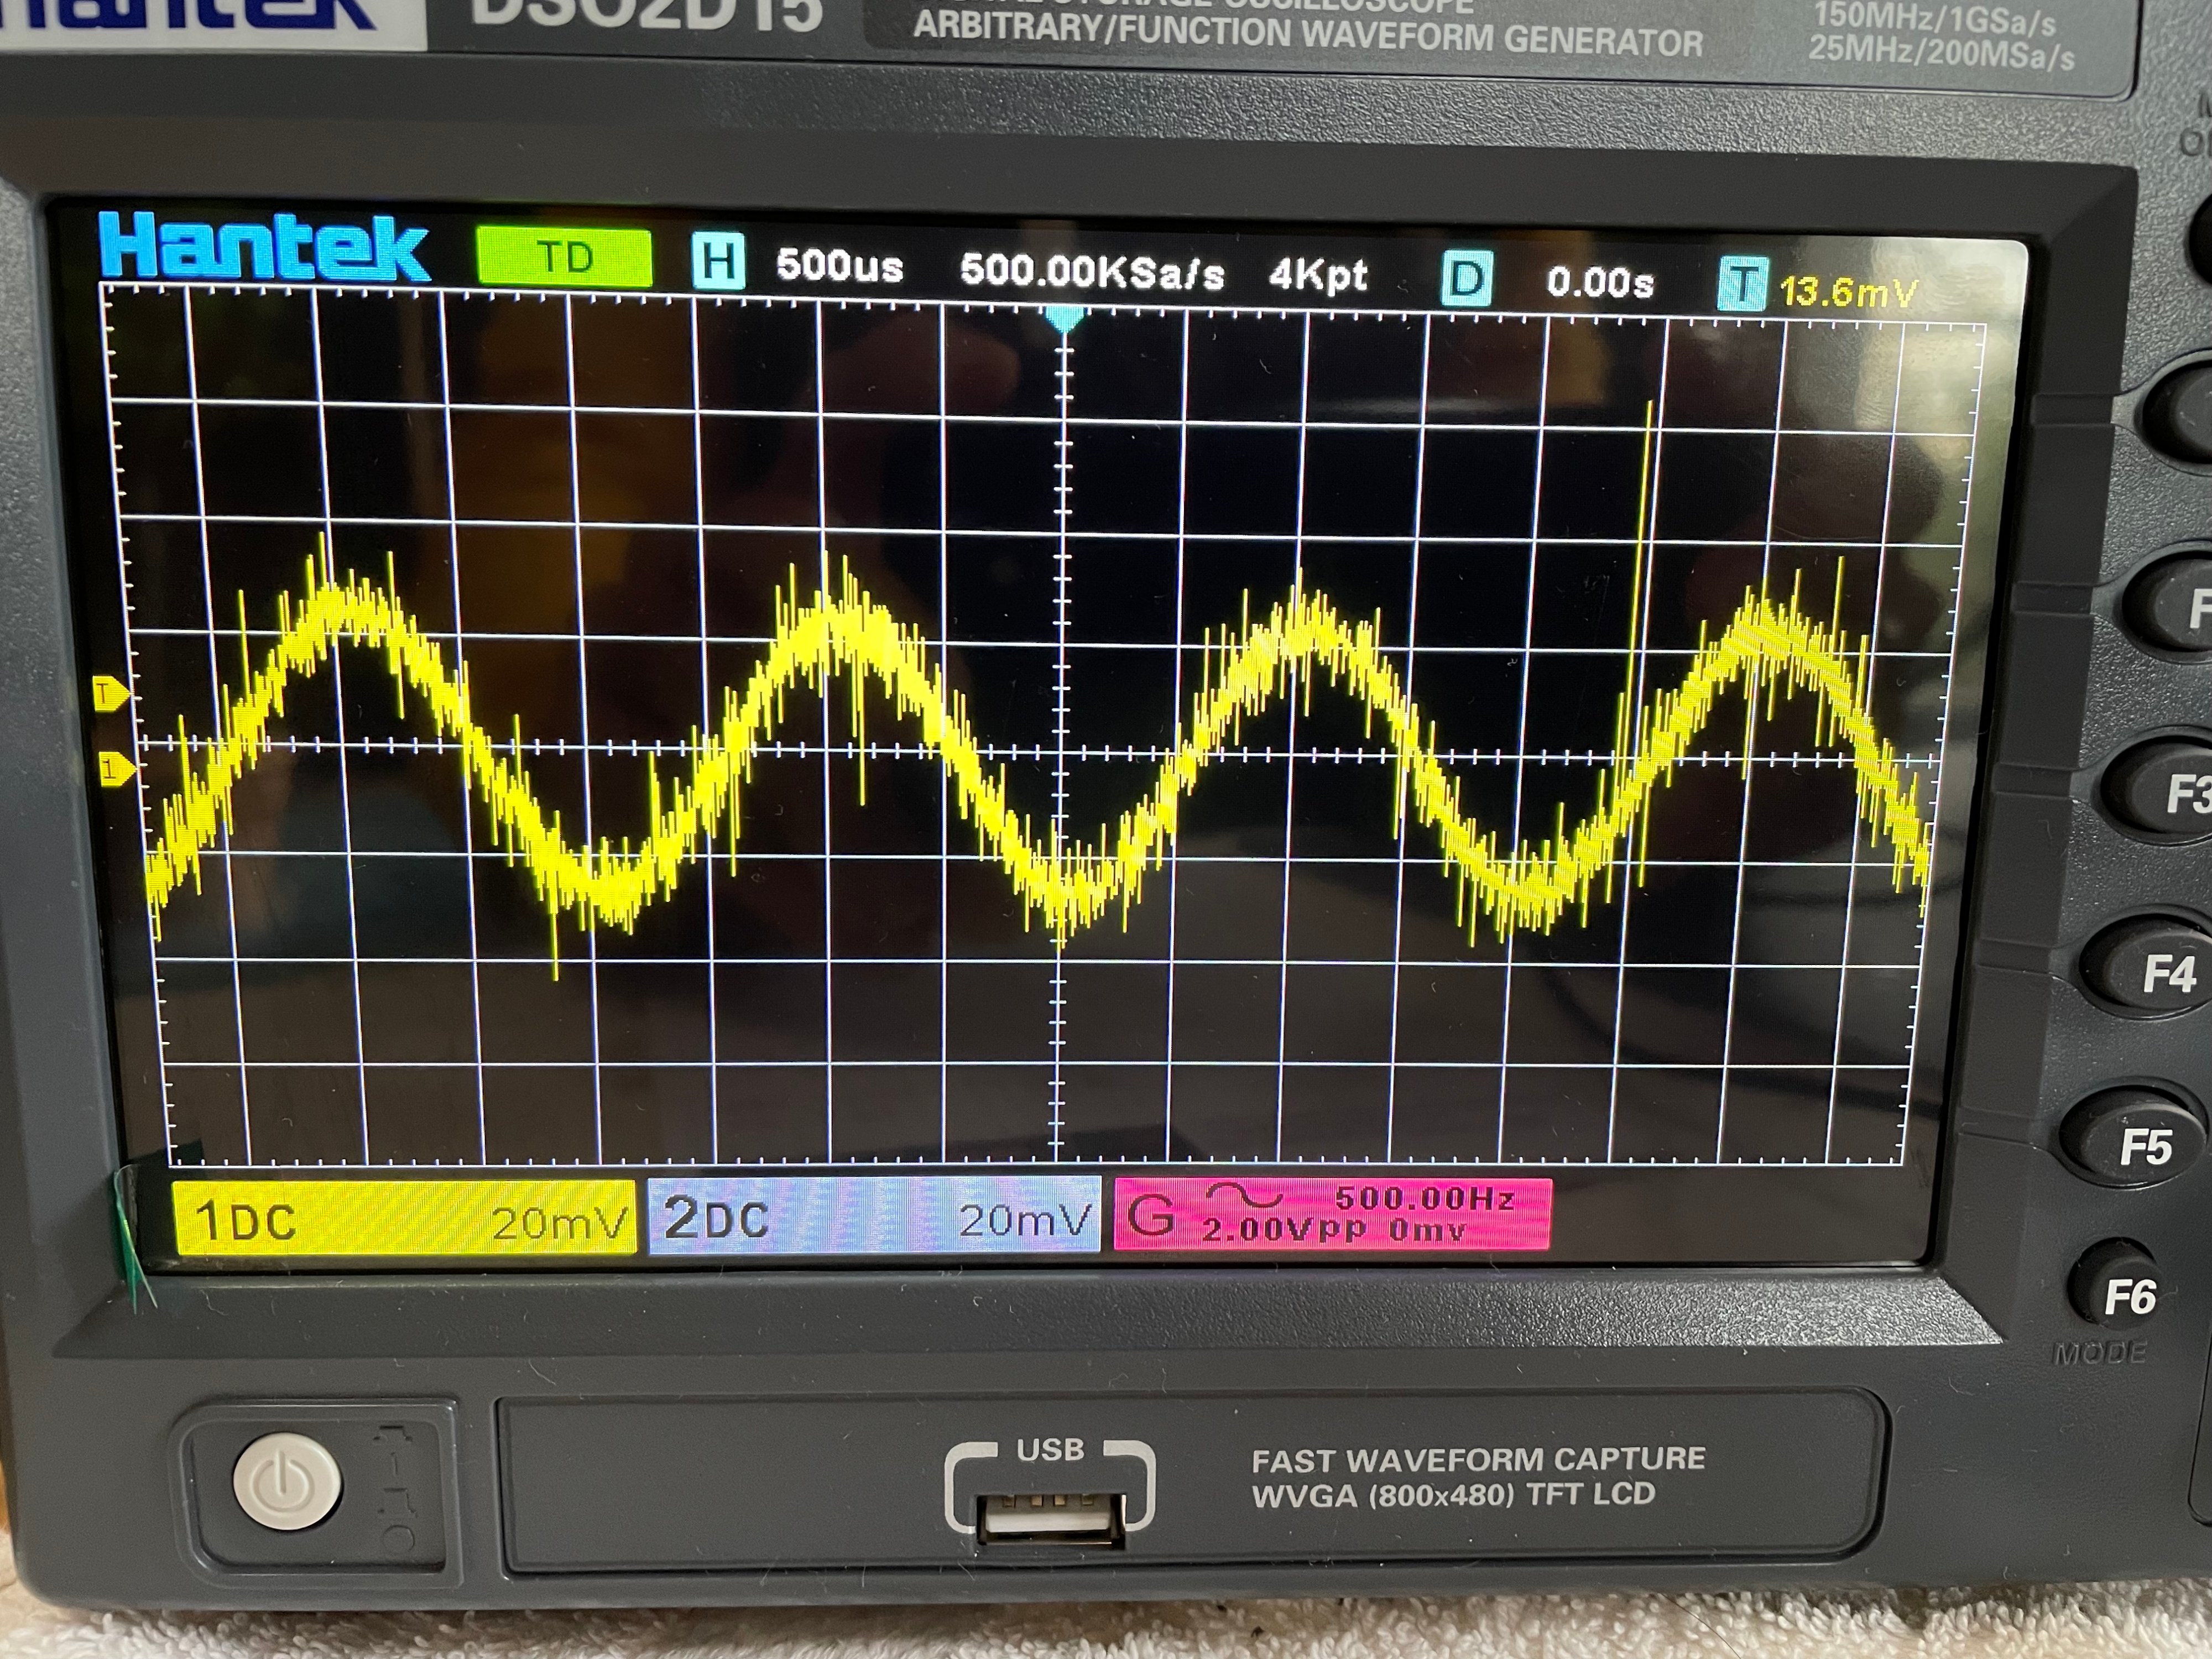This screenshot has height=1659, width=2212.
Task: Click the Hantek logo on screen
Action: point(265,246)
